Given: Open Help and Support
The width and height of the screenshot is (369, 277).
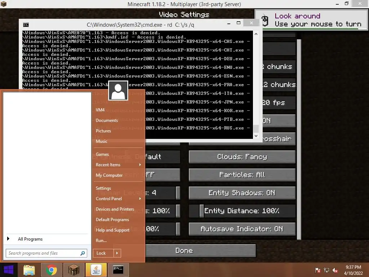Looking at the screenshot, I should 112,230.
